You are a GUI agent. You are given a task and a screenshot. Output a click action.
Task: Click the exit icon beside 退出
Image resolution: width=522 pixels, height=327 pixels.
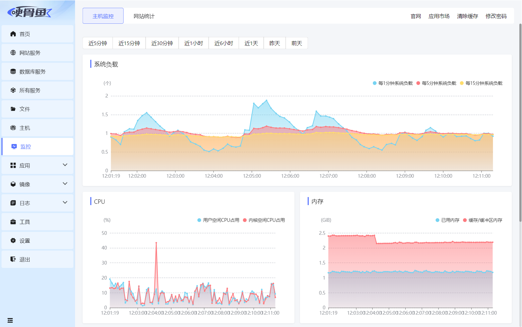point(13,259)
